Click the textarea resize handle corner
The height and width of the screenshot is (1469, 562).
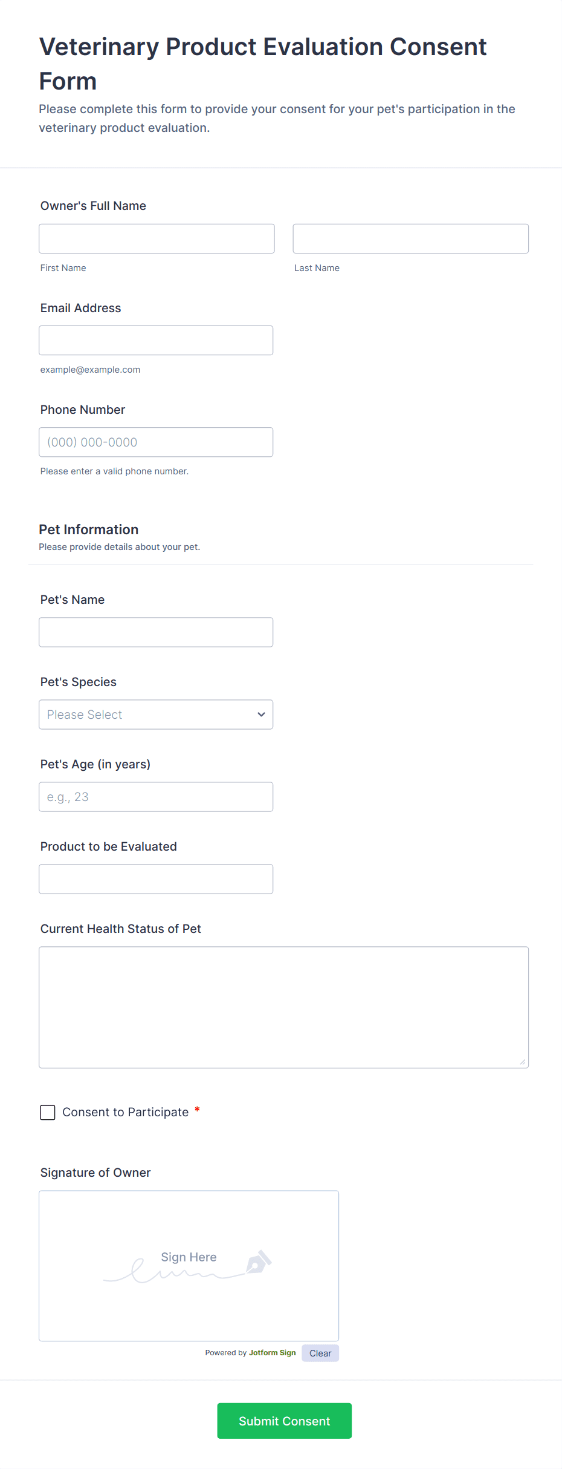523,1062
